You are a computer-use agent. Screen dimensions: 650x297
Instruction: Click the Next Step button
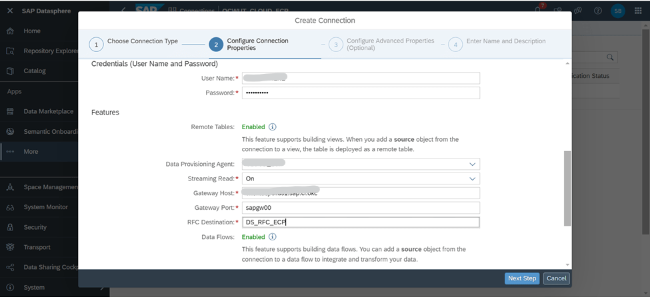tap(522, 278)
